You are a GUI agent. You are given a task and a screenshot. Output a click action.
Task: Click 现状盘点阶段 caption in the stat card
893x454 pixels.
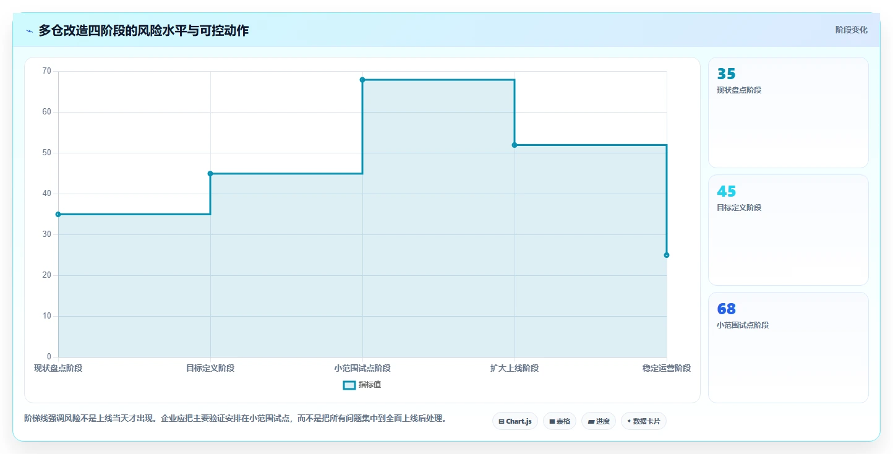tap(739, 90)
